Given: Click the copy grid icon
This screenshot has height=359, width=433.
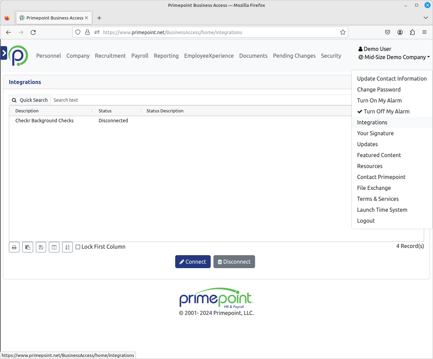Looking at the screenshot, I should point(28,247).
